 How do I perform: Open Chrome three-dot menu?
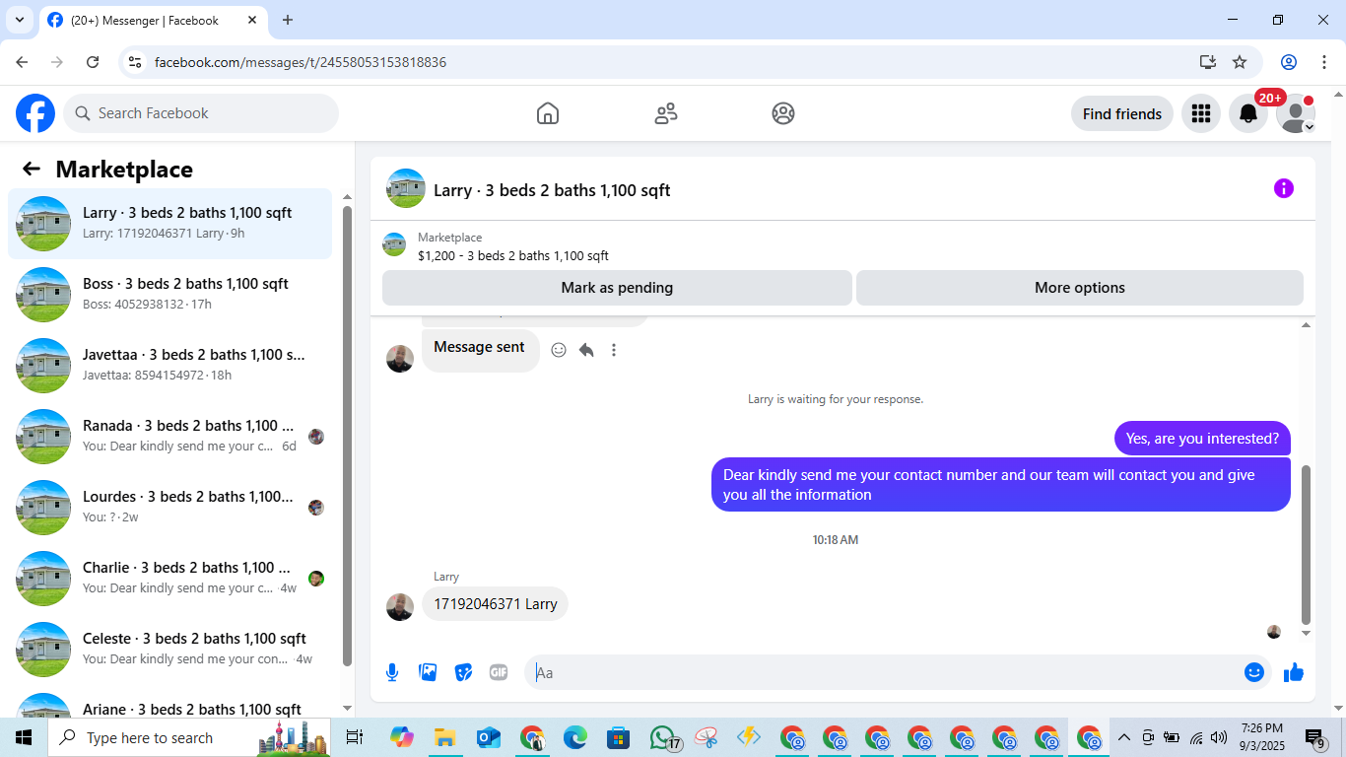pyautogui.click(x=1322, y=62)
